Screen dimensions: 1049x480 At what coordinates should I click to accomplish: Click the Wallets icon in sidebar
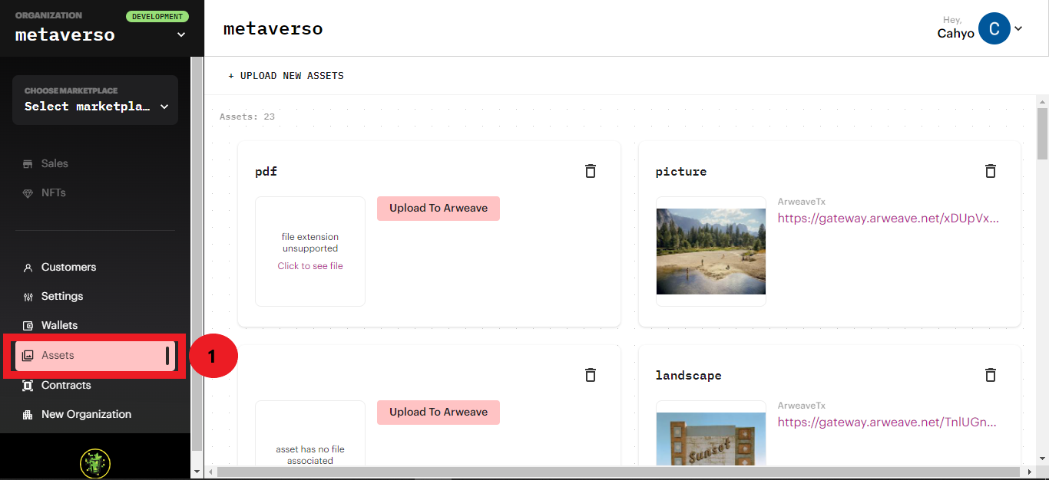[x=28, y=326]
